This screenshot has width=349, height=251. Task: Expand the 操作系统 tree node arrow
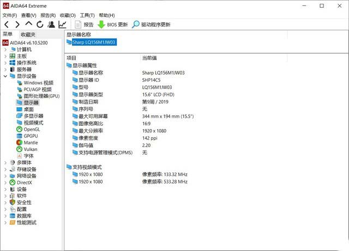[5, 63]
